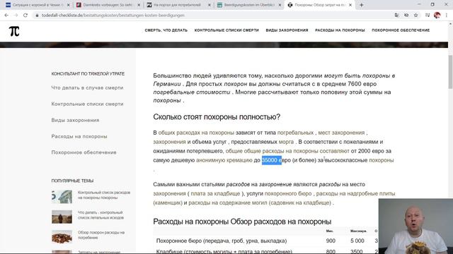Viewport: 453px width, 254px height.
Task: Go back to the previous page
Action: (x=6, y=16)
